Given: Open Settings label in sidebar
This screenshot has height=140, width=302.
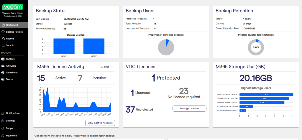Looking at the screenshot, I should pyautogui.click(x=10, y=121).
